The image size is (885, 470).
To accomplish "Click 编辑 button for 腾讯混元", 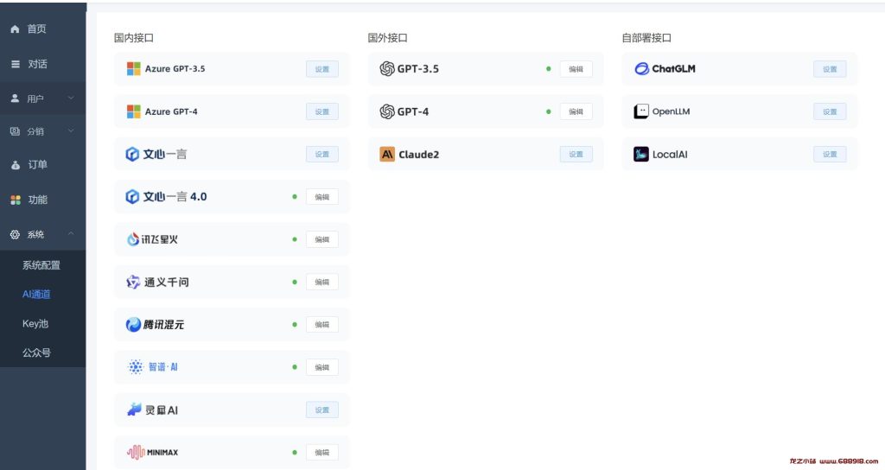I will (x=322, y=325).
